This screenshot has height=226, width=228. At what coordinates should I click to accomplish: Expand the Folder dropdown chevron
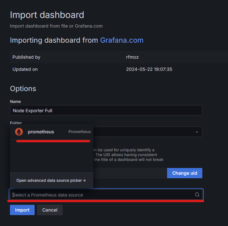point(197,132)
